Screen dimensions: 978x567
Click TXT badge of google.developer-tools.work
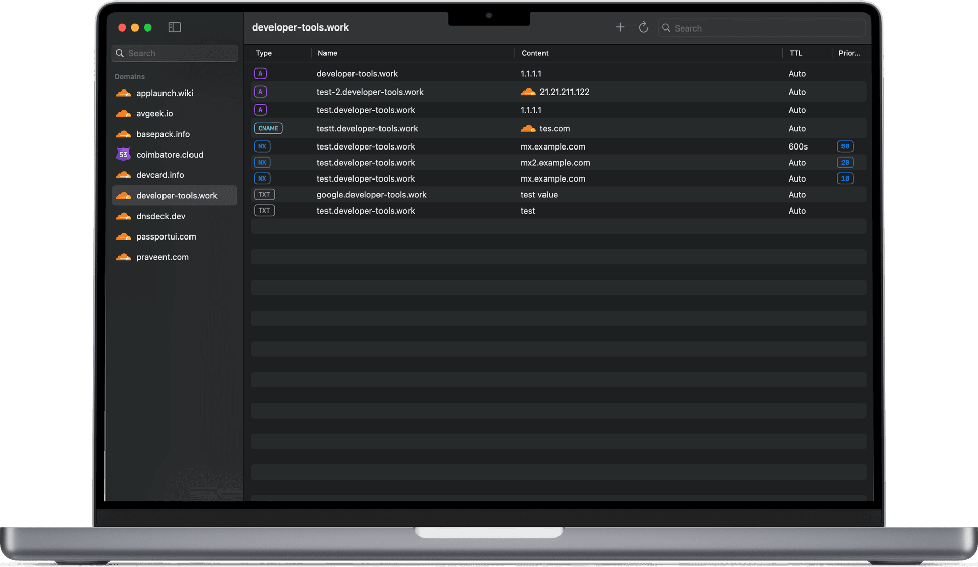264,195
